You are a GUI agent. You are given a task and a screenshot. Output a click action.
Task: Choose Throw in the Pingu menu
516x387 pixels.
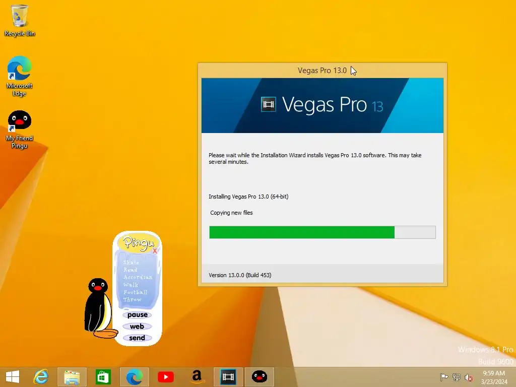click(133, 299)
